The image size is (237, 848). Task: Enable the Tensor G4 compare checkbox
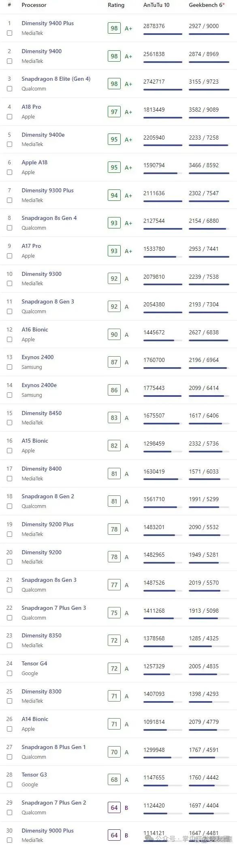9,674
